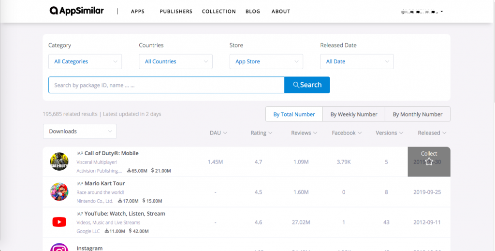Click the 195,685 related results text
The height and width of the screenshot is (251, 495).
[x=70, y=114]
